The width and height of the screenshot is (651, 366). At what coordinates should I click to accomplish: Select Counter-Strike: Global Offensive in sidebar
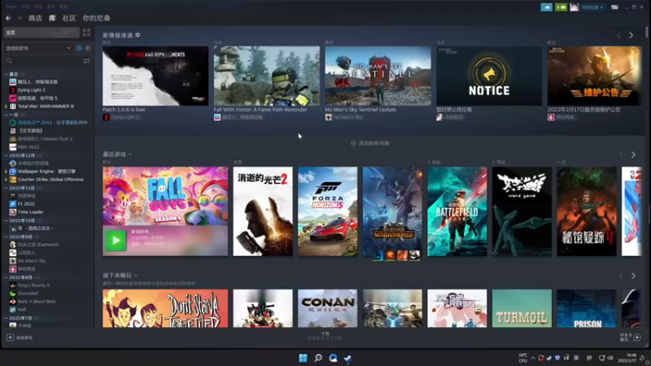click(x=50, y=179)
